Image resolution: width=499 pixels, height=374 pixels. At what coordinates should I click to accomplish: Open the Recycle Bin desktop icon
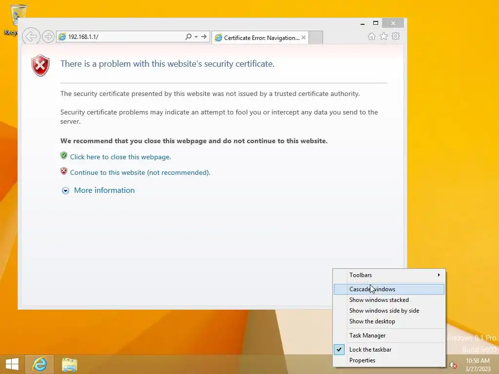coord(15,19)
